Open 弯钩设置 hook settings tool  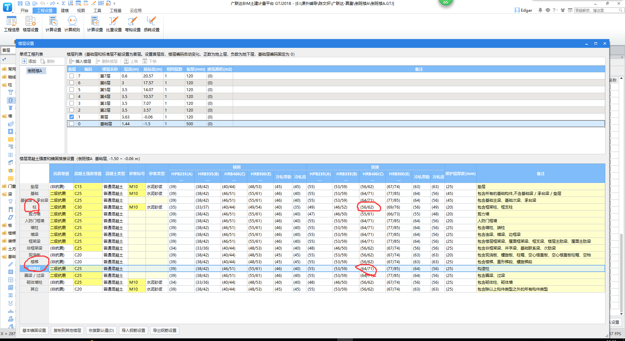point(133,24)
